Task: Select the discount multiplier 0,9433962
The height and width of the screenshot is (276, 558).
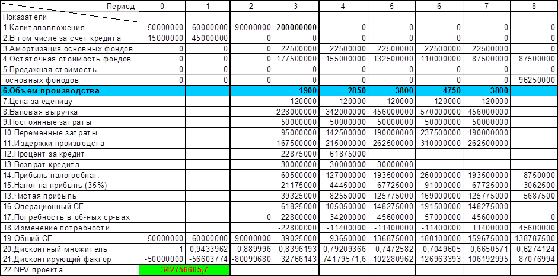Action: (208, 249)
